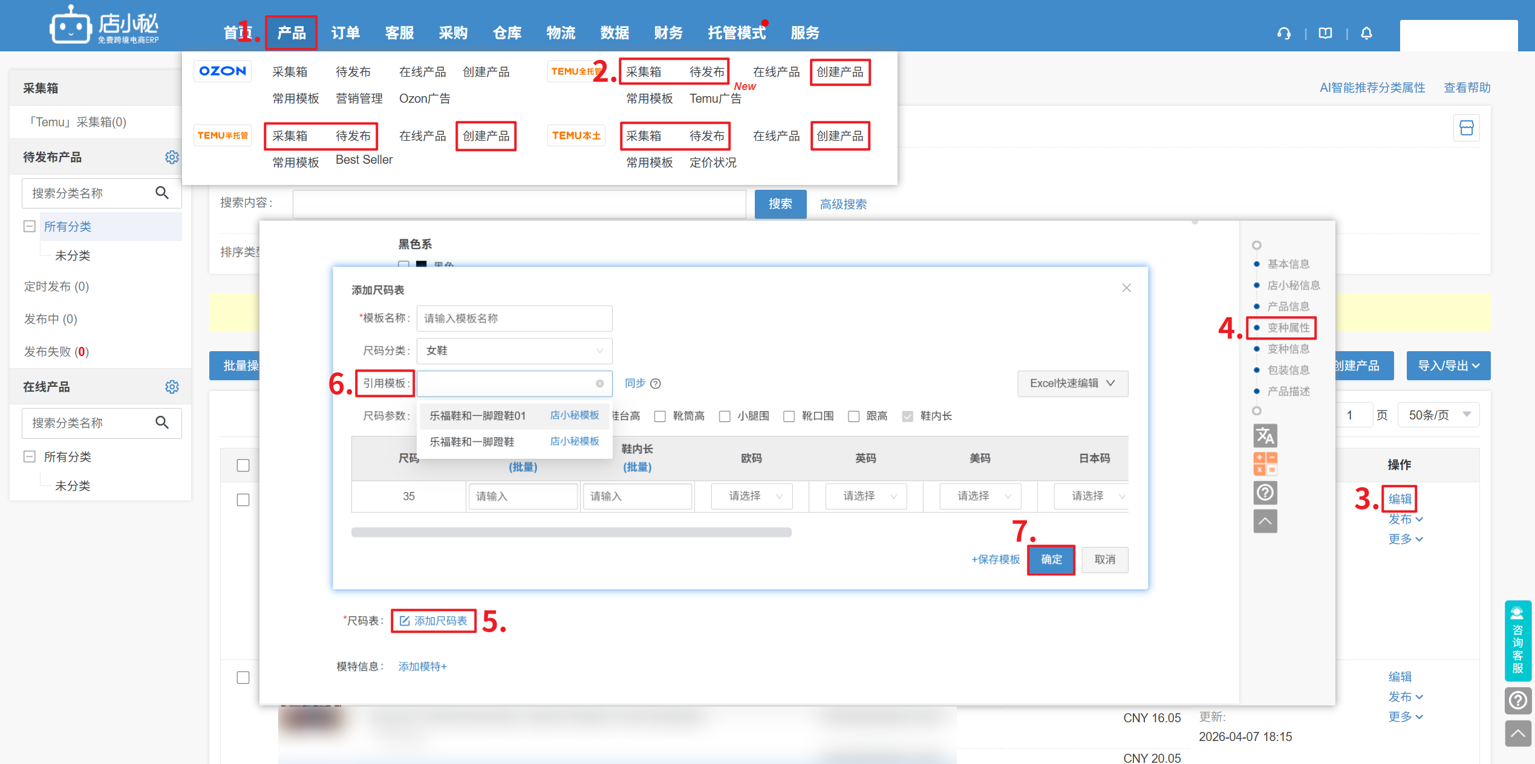Screen dimensions: 1535x764
Task: Click the calculator icon in side panel
Action: pyautogui.click(x=1265, y=464)
